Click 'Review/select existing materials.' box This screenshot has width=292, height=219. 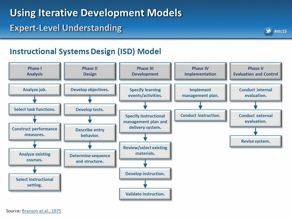pyautogui.click(x=145, y=151)
